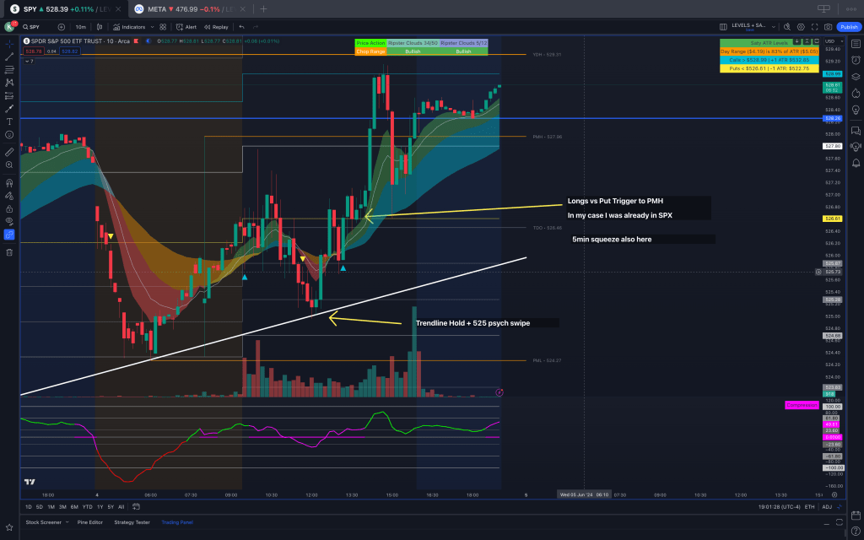Click the Alert bell icon
Image resolution: width=864 pixels, height=540 pixels.
pyautogui.click(x=186, y=27)
